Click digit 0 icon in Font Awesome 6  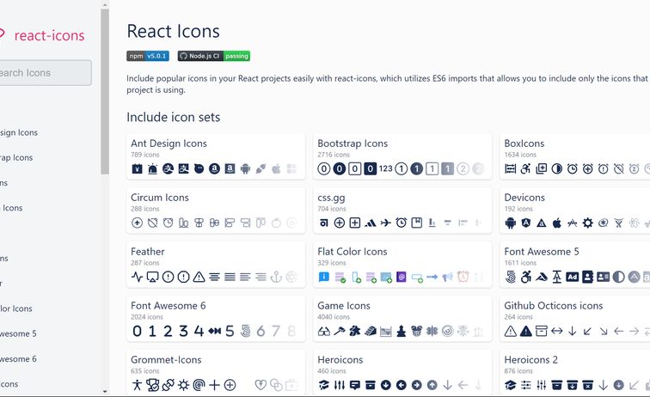tap(137, 331)
